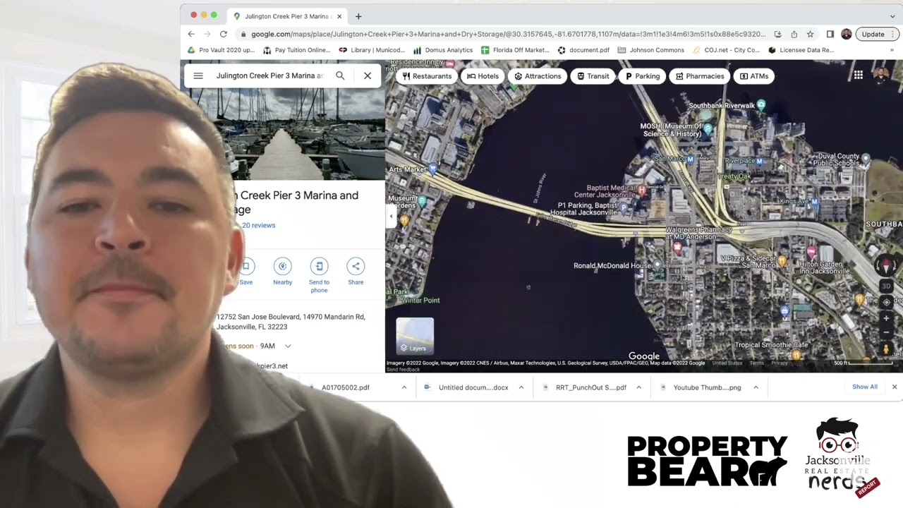Toggle the Chrome side panel
This screenshot has width=903, height=508.
click(x=830, y=34)
